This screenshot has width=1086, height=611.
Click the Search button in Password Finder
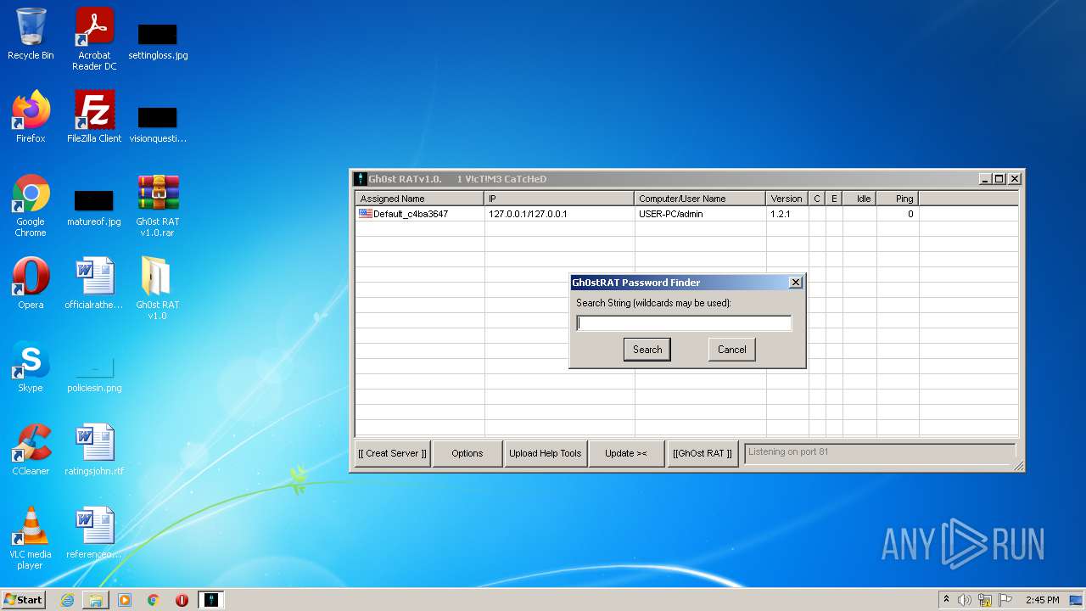coord(647,350)
